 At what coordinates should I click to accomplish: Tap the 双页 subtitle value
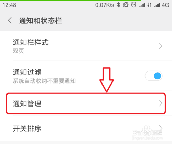point(18,51)
